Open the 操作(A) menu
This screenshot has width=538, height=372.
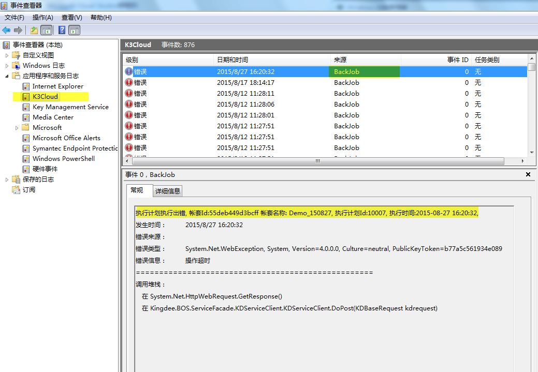click(x=43, y=18)
